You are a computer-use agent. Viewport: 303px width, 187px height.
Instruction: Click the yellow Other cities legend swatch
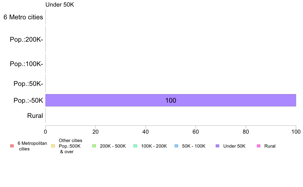click(x=53, y=146)
